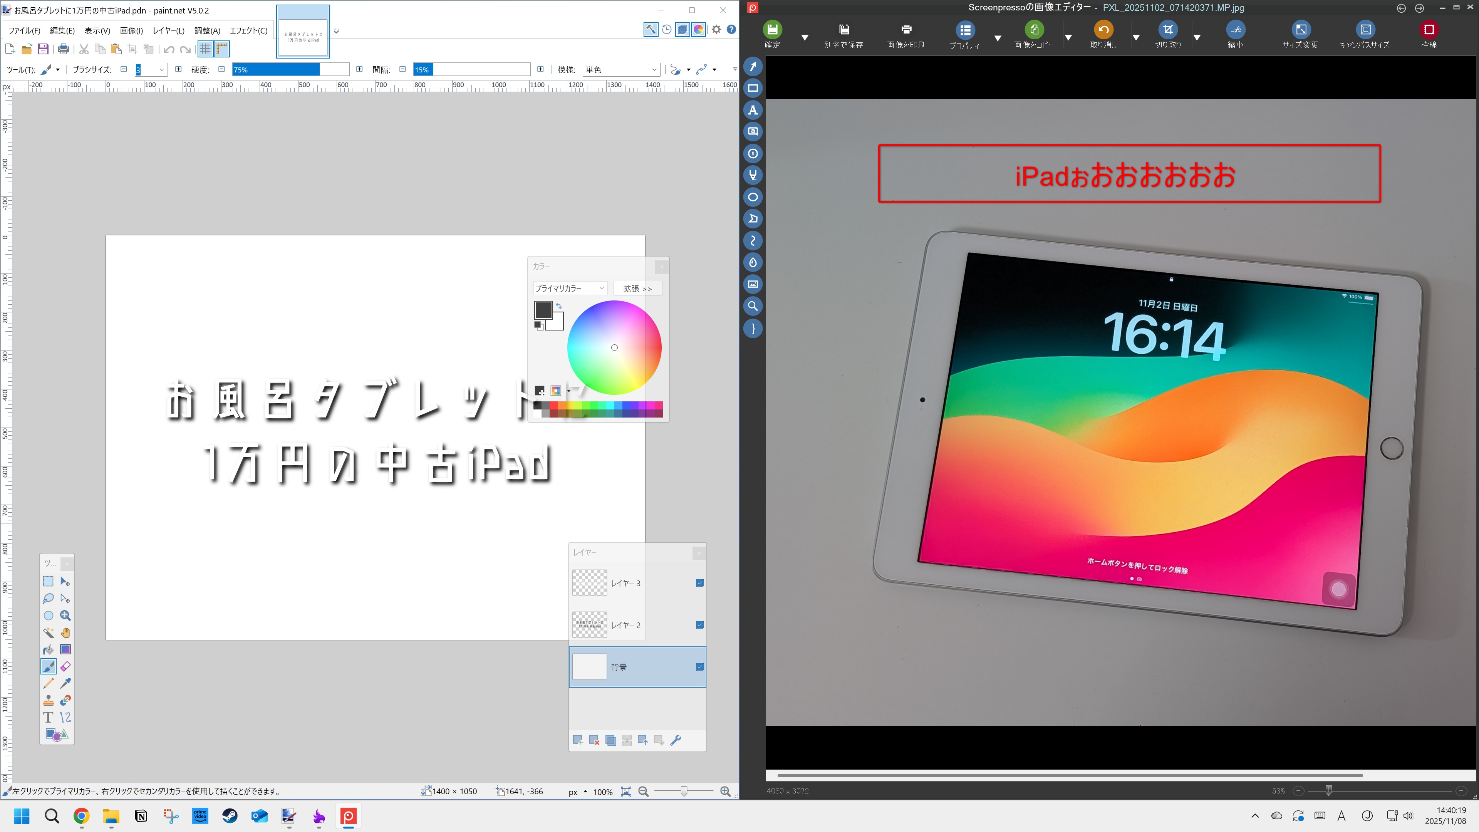Click the delete layer icon in the Layers panel
Image resolution: width=1479 pixels, height=832 pixels.
[x=594, y=740]
